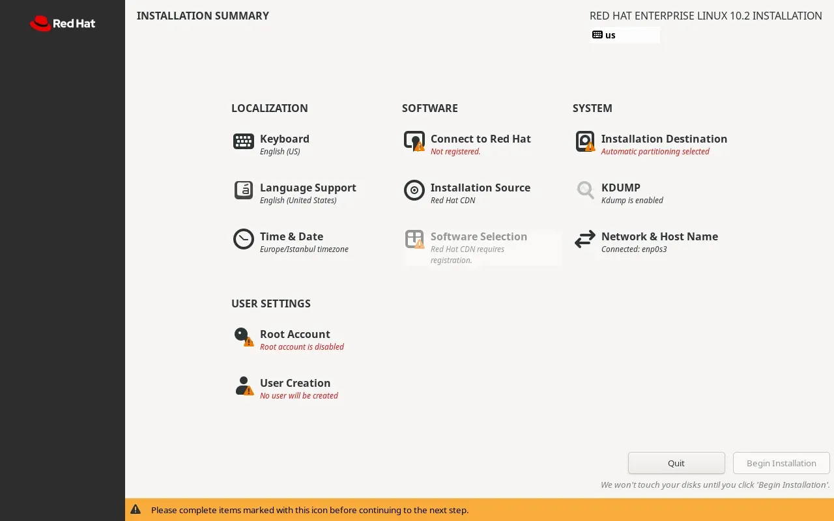Click the 'Please complete items marked' warning message
This screenshot has height=521, width=834.
point(309,510)
